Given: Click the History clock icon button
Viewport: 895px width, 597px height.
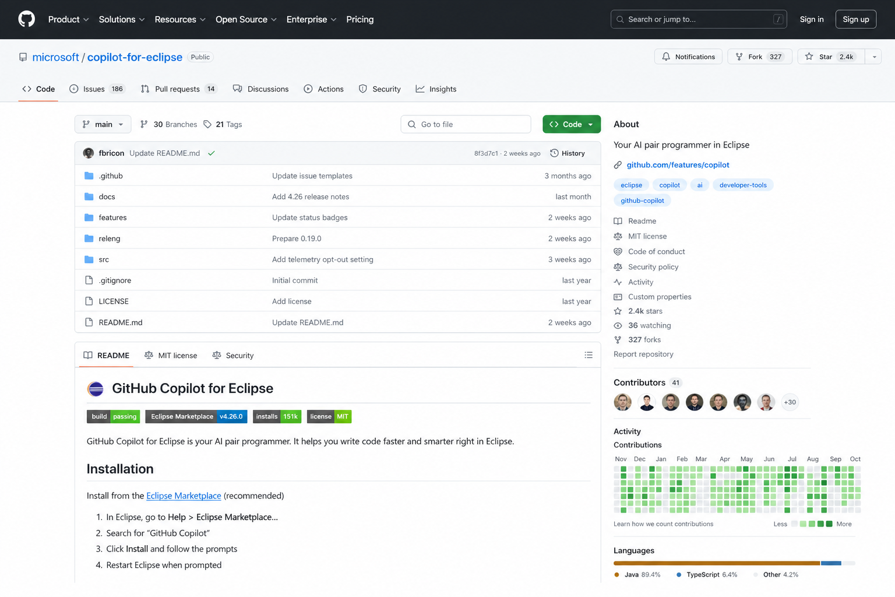Looking at the screenshot, I should [568, 153].
